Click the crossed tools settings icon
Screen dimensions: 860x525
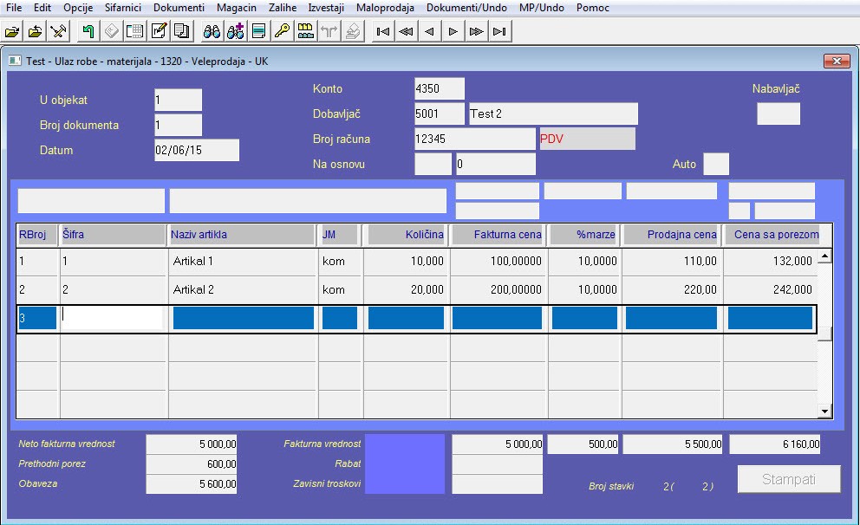pos(58,31)
